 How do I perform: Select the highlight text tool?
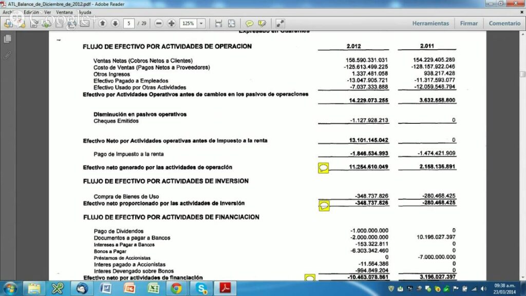262,23
